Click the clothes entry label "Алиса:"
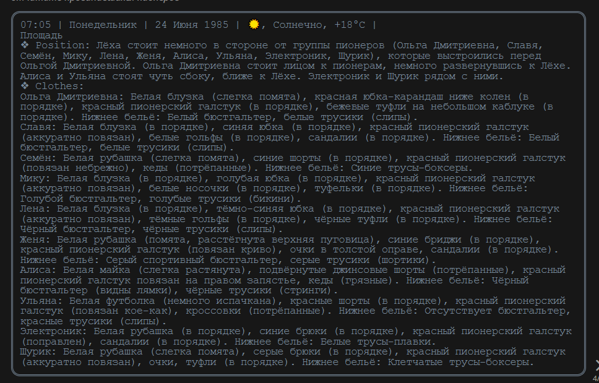599x383 pixels. 38,270
